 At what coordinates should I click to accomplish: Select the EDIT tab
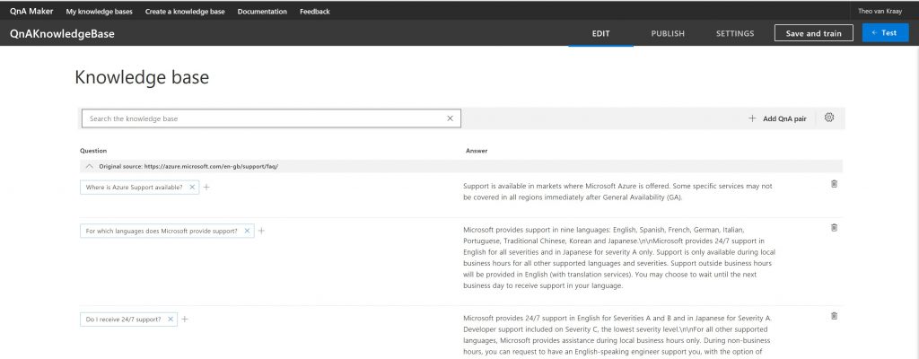coord(600,33)
